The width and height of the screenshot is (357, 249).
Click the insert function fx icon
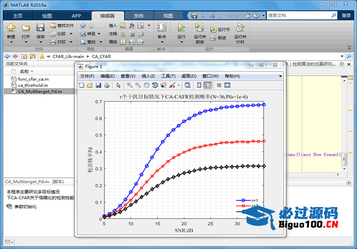pyautogui.click(x=132, y=25)
